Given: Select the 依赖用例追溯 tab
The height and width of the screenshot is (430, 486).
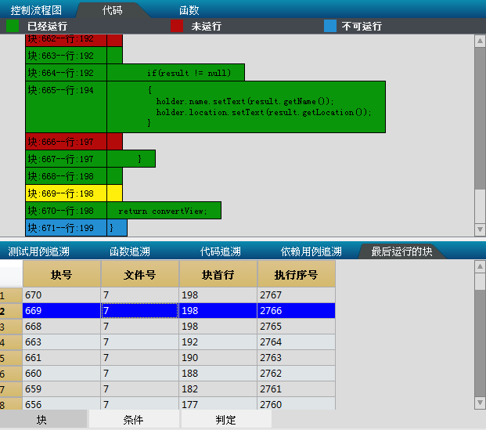Looking at the screenshot, I should pyautogui.click(x=311, y=251).
